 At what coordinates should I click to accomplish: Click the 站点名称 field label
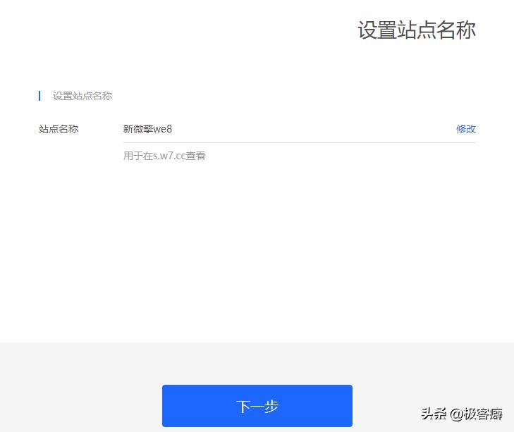coord(59,129)
